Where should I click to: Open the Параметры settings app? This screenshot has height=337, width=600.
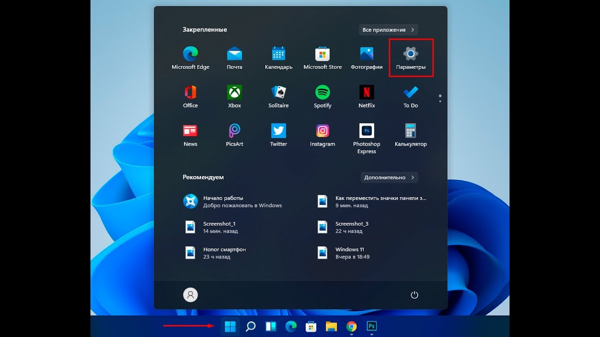(x=411, y=58)
